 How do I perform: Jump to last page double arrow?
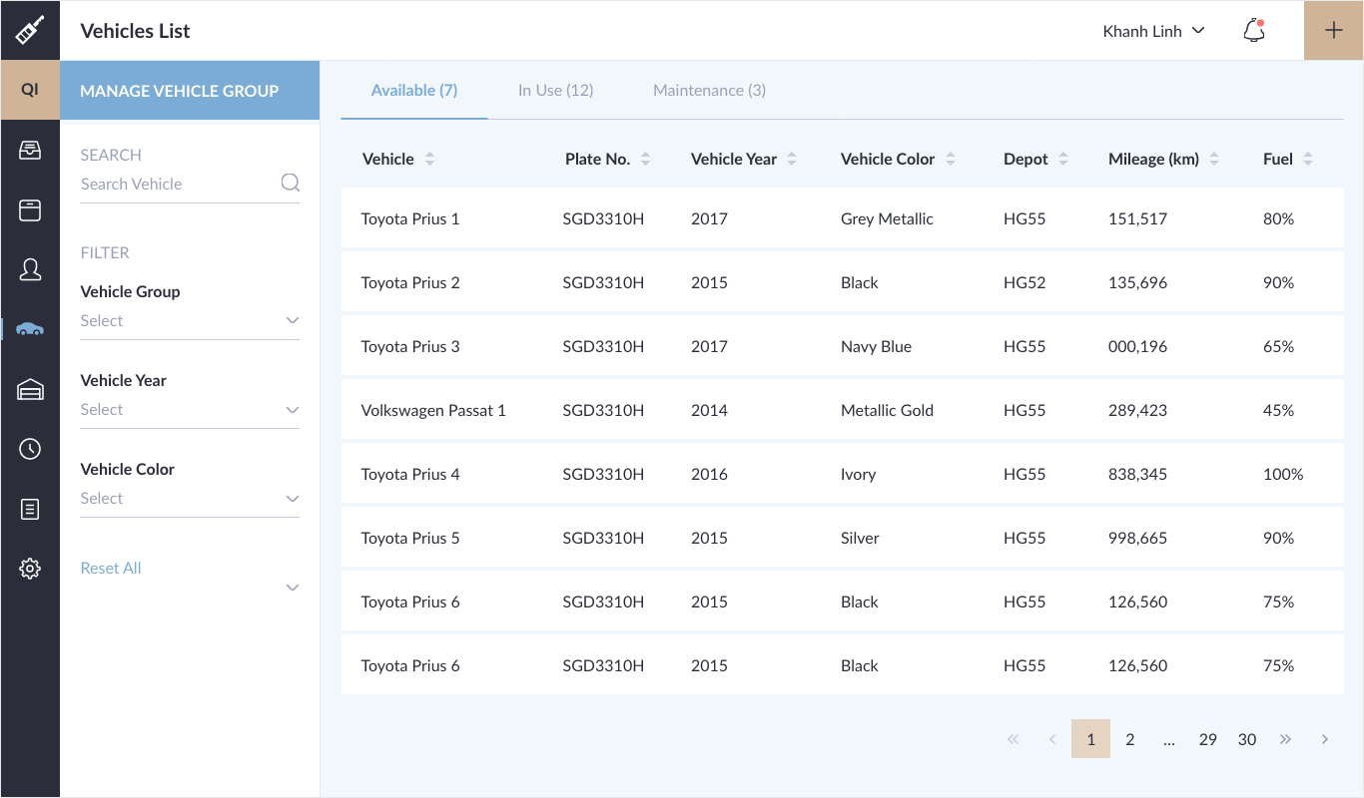tap(1286, 739)
